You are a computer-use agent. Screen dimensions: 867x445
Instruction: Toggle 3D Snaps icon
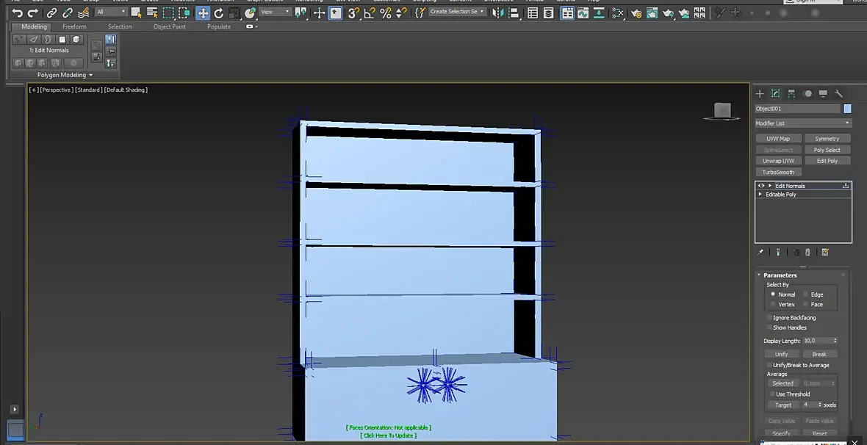tap(353, 12)
